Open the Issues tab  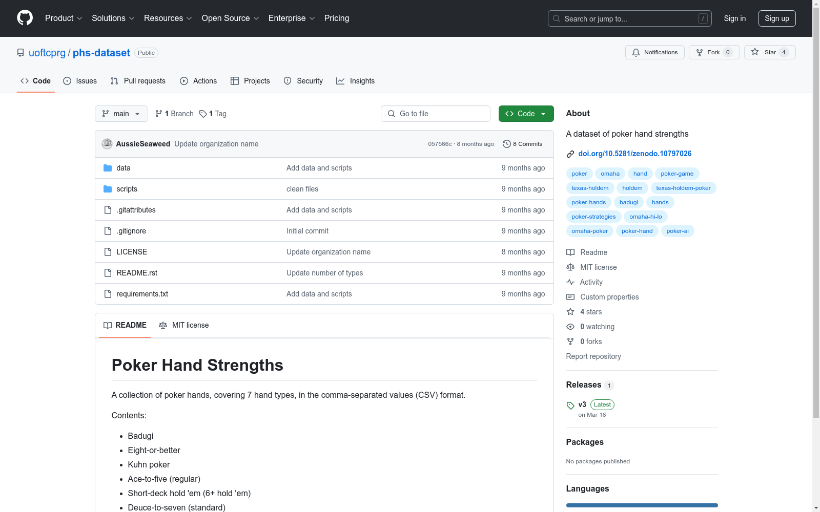point(80,81)
